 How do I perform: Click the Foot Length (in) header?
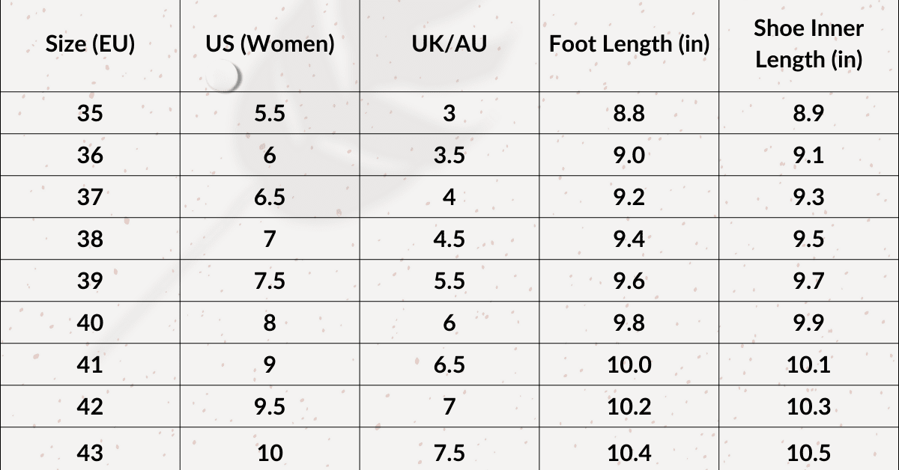point(629,45)
